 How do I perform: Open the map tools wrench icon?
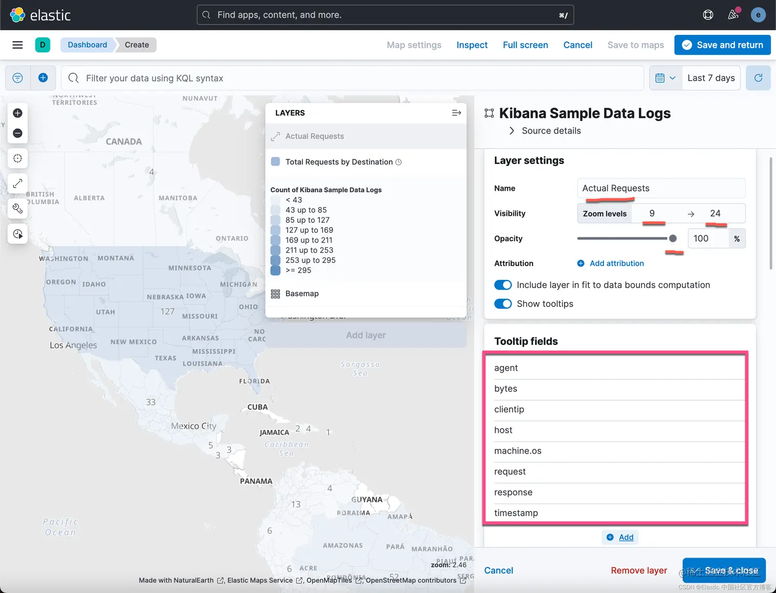(17, 209)
